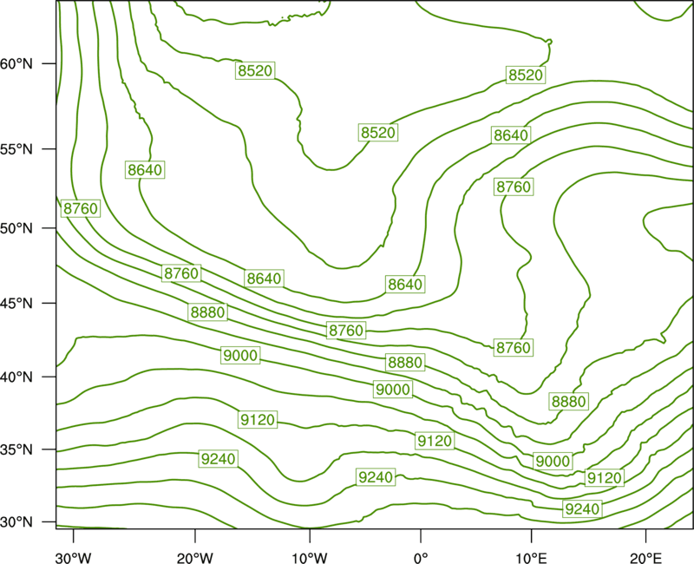The width and height of the screenshot is (694, 564).
Task: Click the 60°N latitude axis label
Action: point(16,63)
